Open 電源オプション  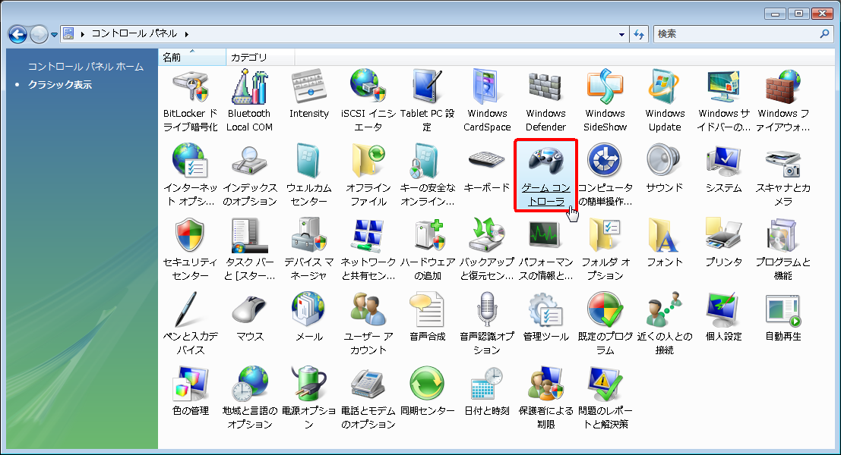click(309, 397)
